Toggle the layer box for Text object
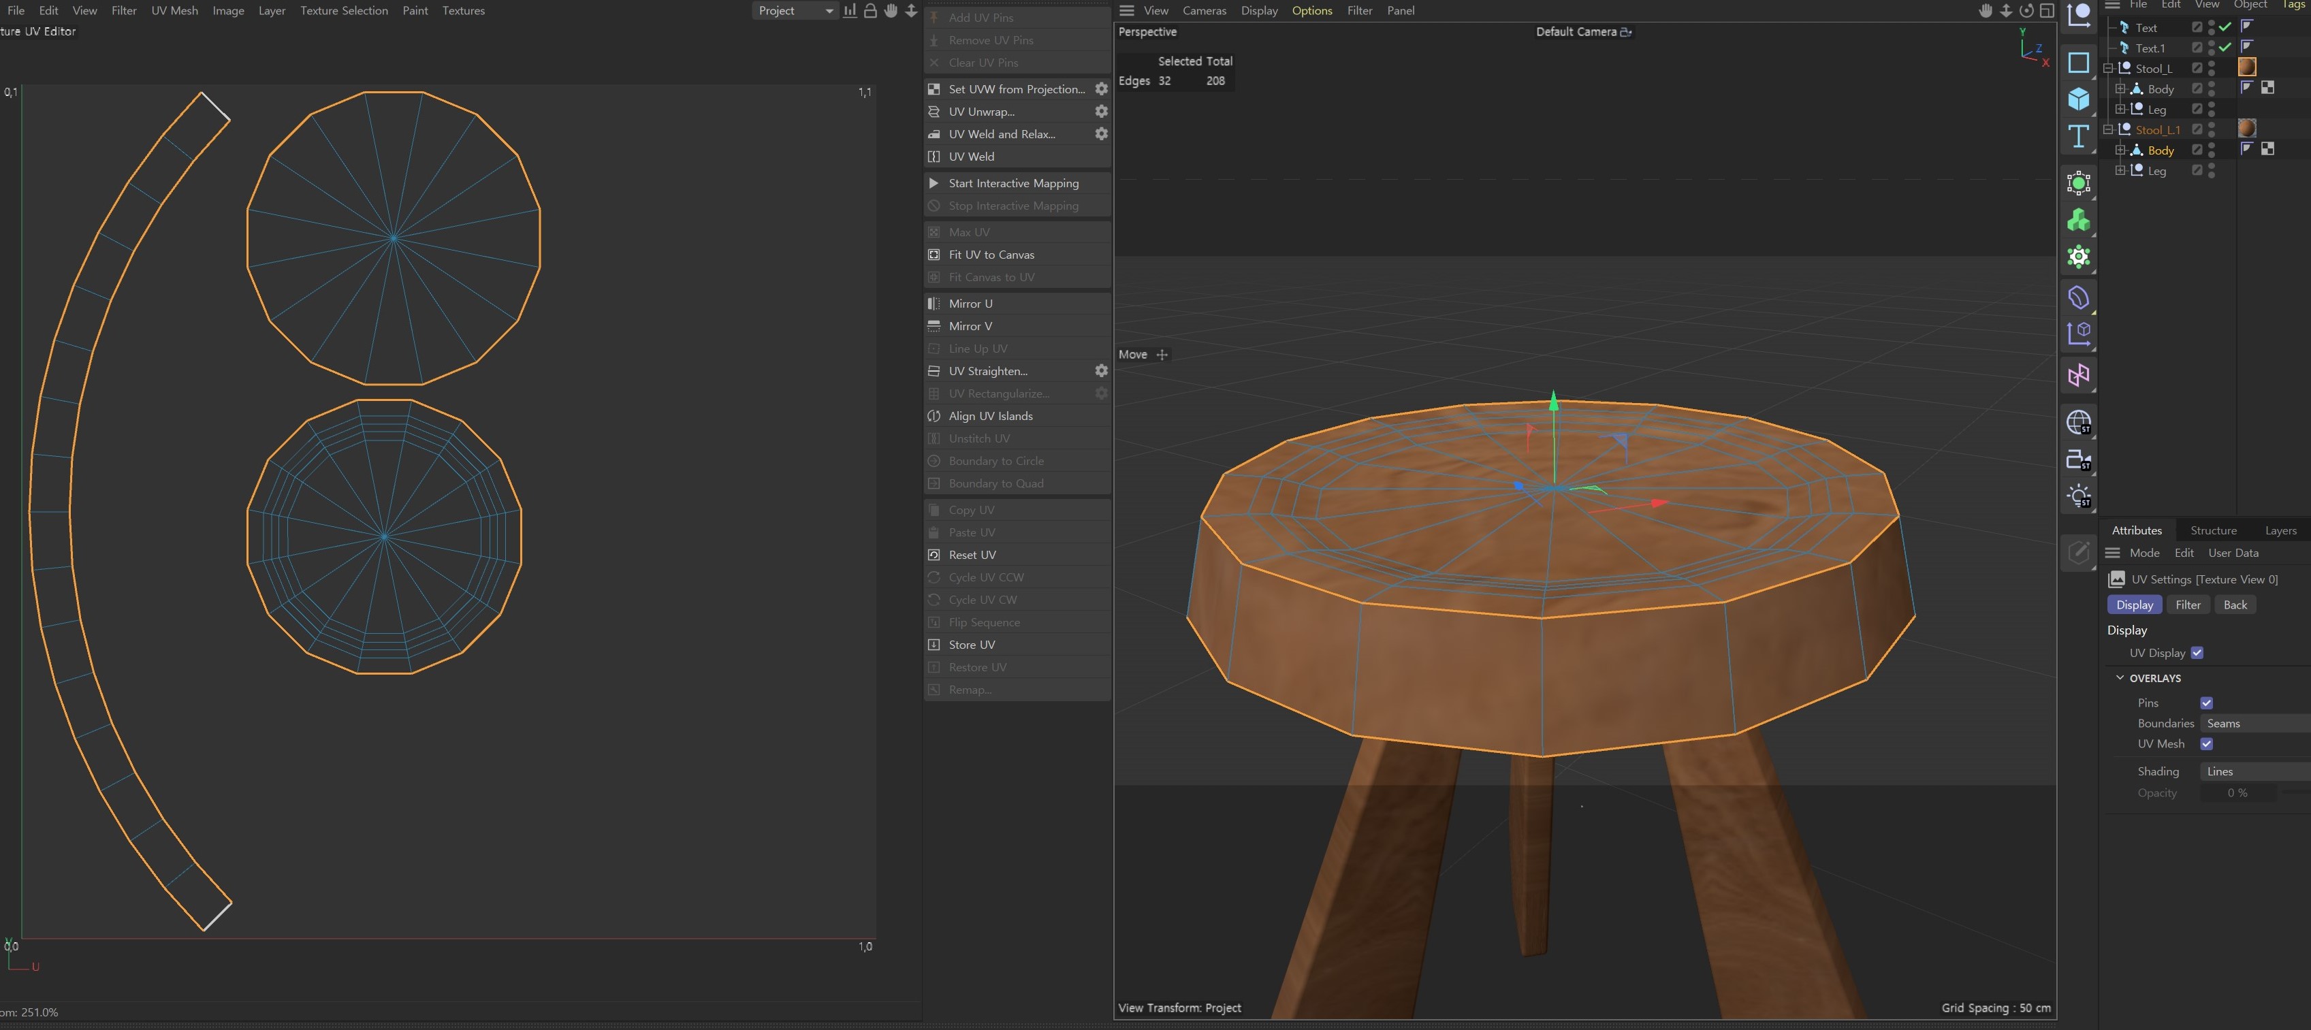Screen dimensions: 2311x1030 (2197, 27)
